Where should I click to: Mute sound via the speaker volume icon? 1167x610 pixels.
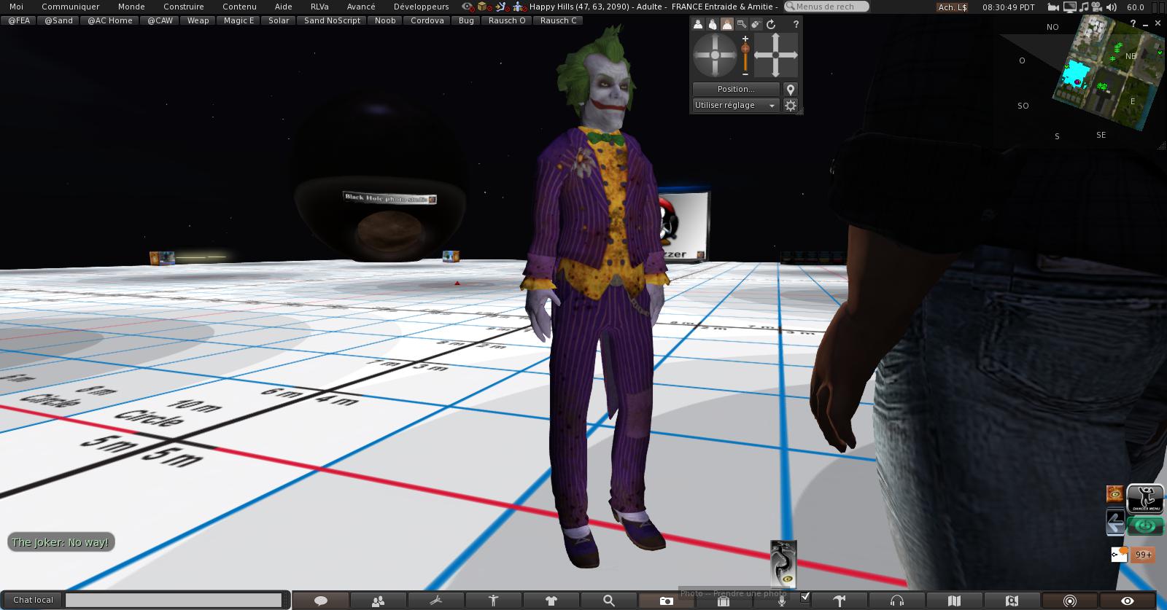coord(1113,7)
